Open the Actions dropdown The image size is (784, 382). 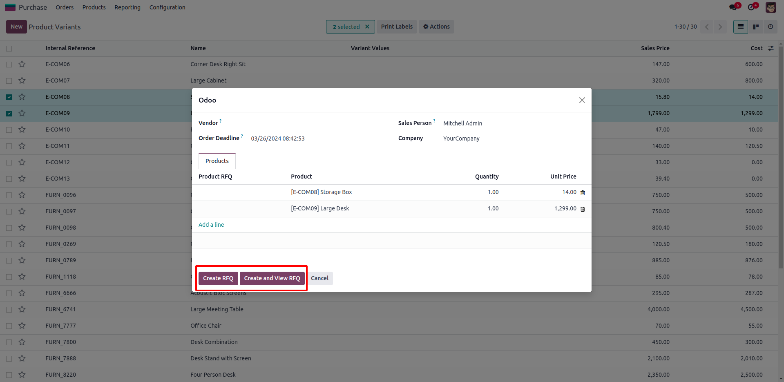tap(436, 27)
